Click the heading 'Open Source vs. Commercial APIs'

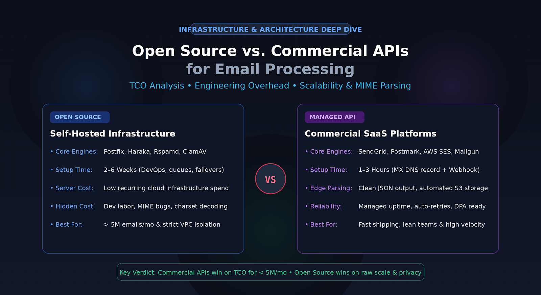click(x=270, y=51)
